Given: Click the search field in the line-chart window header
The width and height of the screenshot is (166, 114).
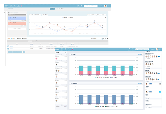Looking at the screenshot, I should 91,6.
